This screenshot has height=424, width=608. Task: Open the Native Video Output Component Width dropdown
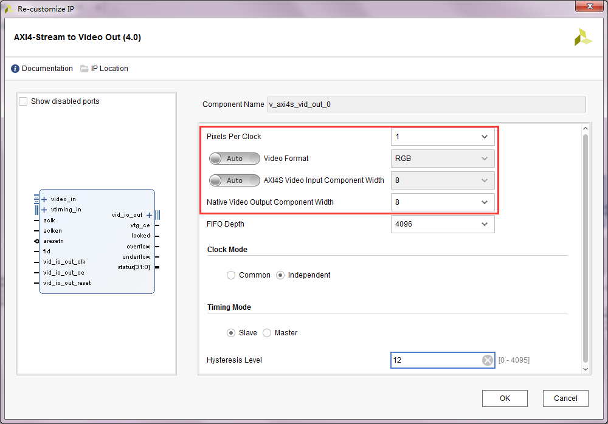coord(443,202)
